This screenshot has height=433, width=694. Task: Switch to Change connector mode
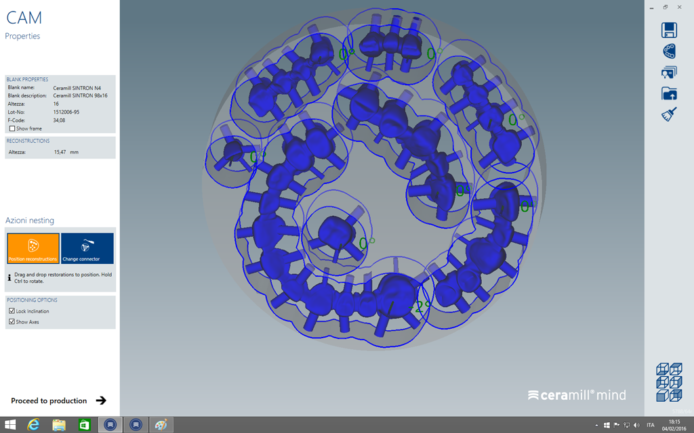coord(87,248)
